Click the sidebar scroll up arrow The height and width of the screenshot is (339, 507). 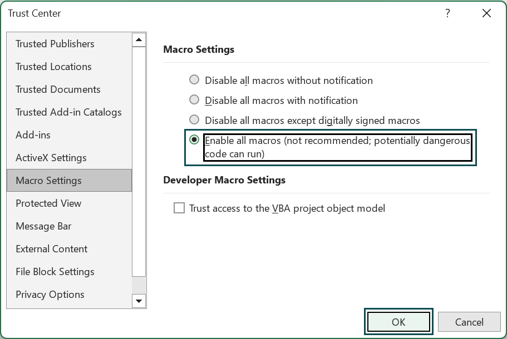point(139,39)
